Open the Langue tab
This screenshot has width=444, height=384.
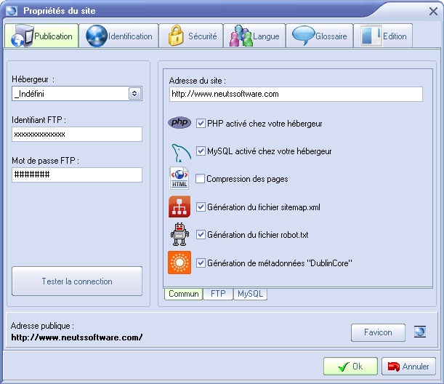point(254,36)
